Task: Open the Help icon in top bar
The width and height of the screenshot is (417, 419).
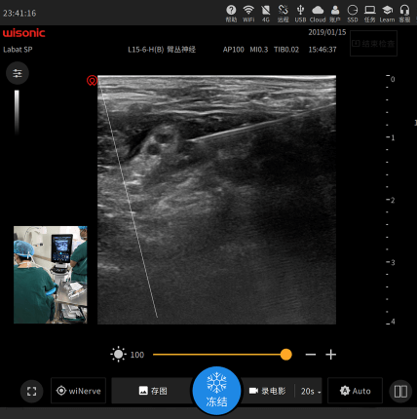Action: 231,14
